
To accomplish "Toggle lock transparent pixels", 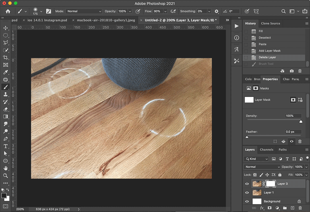I will (x=255, y=175).
